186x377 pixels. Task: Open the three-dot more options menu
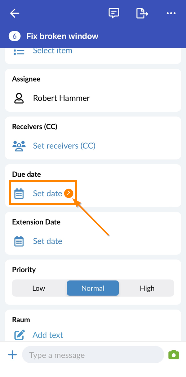click(171, 13)
